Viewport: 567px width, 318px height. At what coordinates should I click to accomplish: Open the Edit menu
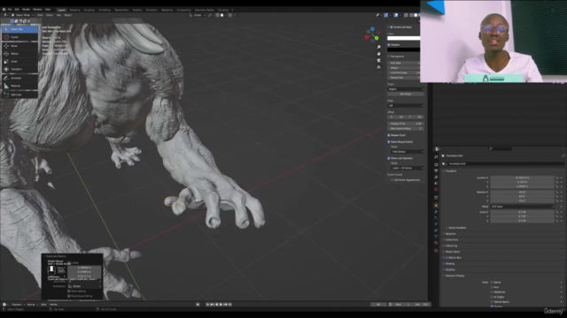[x=17, y=10]
